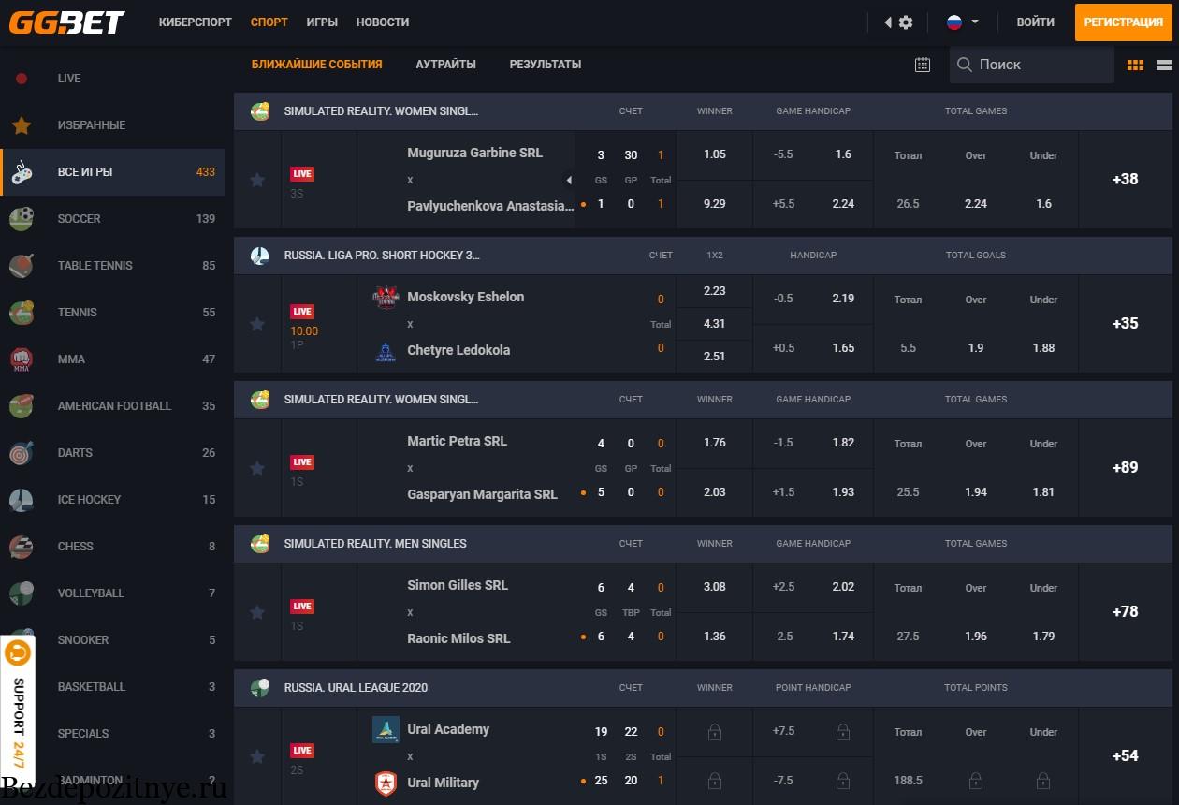Expand +78 more markets
The height and width of the screenshot is (805, 1179).
(1125, 612)
